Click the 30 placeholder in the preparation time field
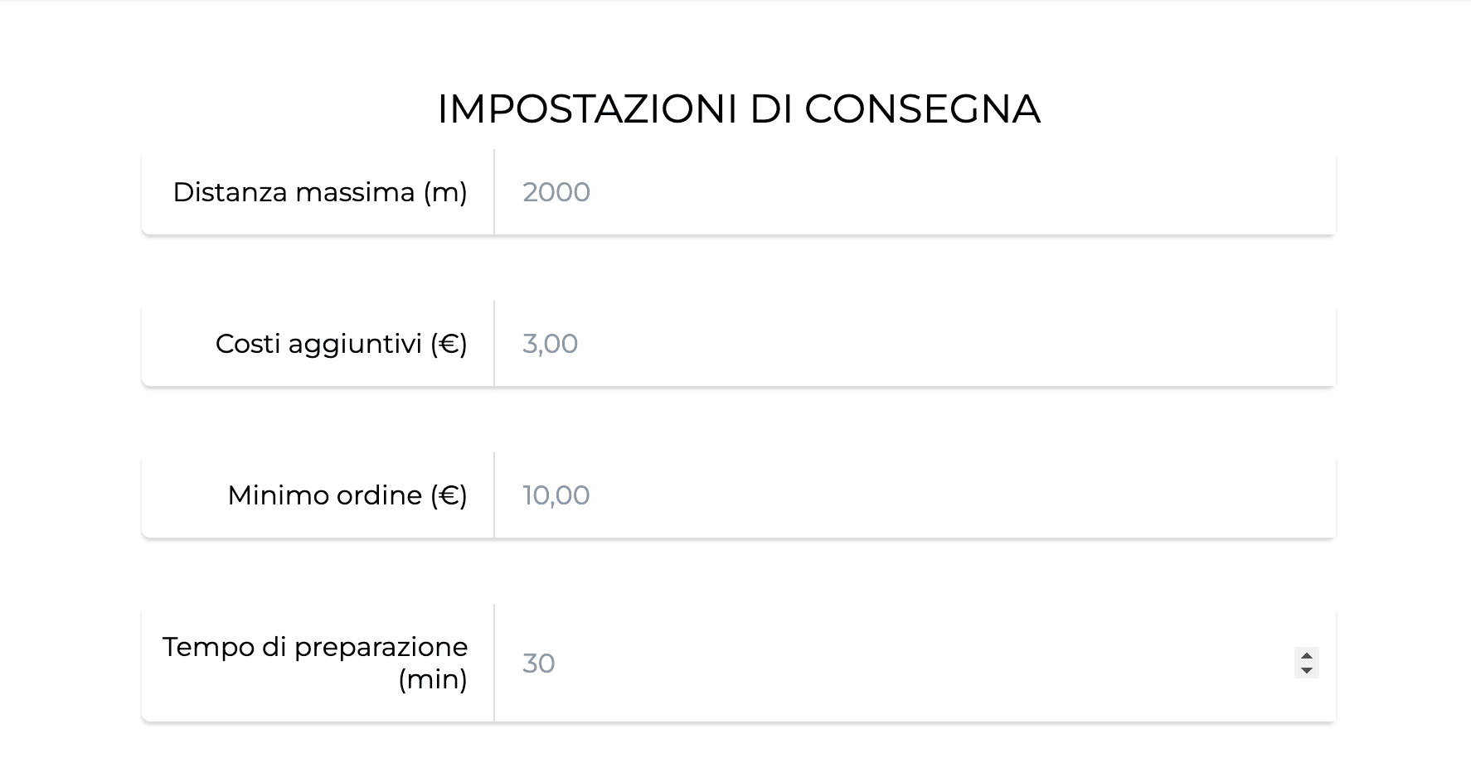Viewport: 1471px width, 772px height. (x=539, y=663)
